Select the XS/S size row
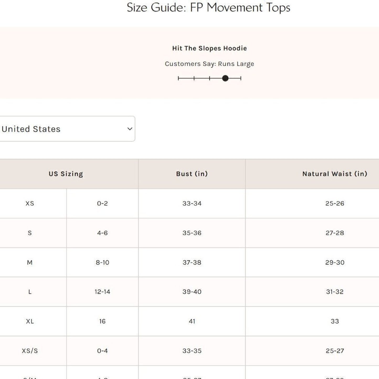The height and width of the screenshot is (379, 379). tap(30, 350)
